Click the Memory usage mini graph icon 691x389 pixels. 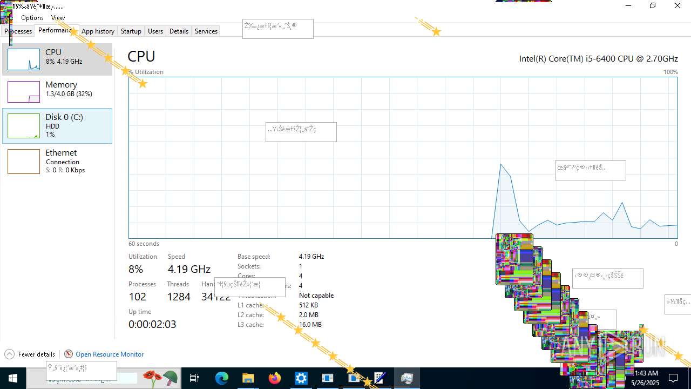pyautogui.click(x=24, y=92)
